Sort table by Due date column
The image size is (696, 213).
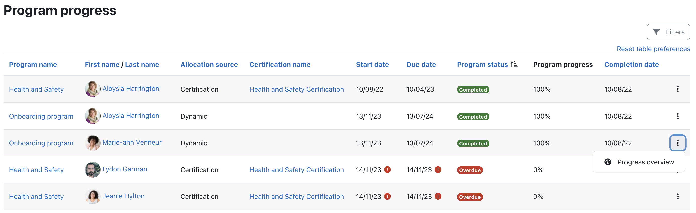[x=421, y=64]
